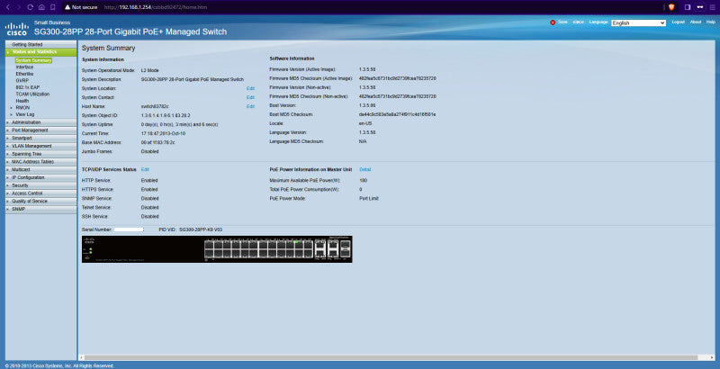Click the browser back arrow

8,7
